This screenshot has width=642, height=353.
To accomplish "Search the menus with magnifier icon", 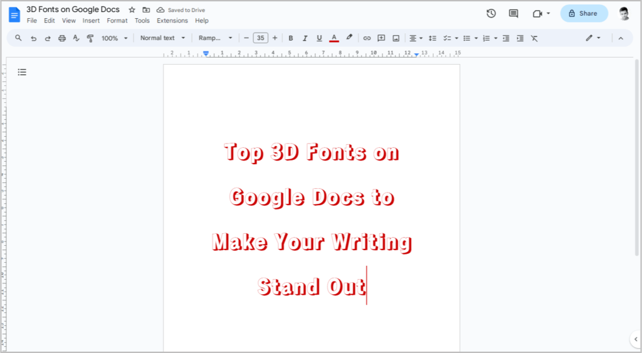I will click(18, 38).
